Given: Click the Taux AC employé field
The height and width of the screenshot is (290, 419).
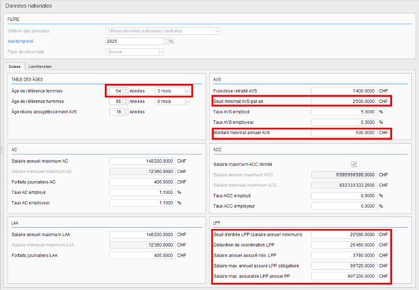Looking at the screenshot, I should pyautogui.click(x=143, y=193).
